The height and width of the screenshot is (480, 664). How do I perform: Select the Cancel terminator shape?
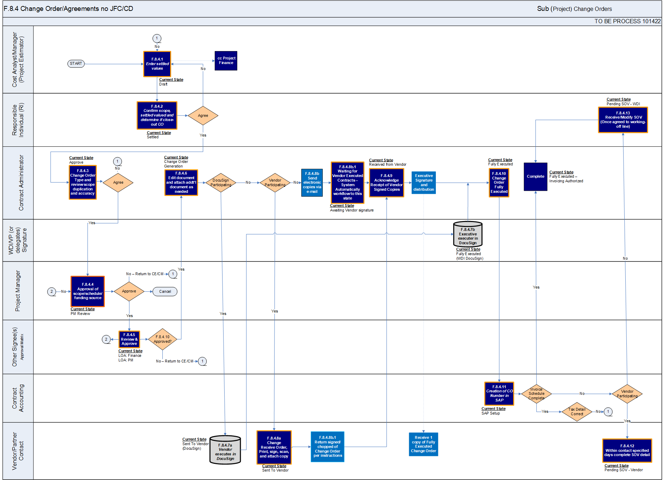[x=165, y=291]
